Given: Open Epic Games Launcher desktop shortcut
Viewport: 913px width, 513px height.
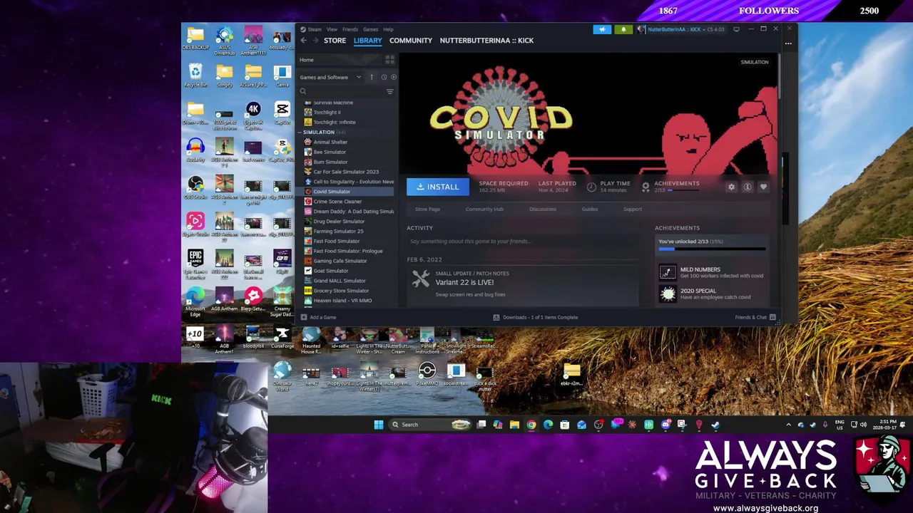Looking at the screenshot, I should pyautogui.click(x=195, y=263).
